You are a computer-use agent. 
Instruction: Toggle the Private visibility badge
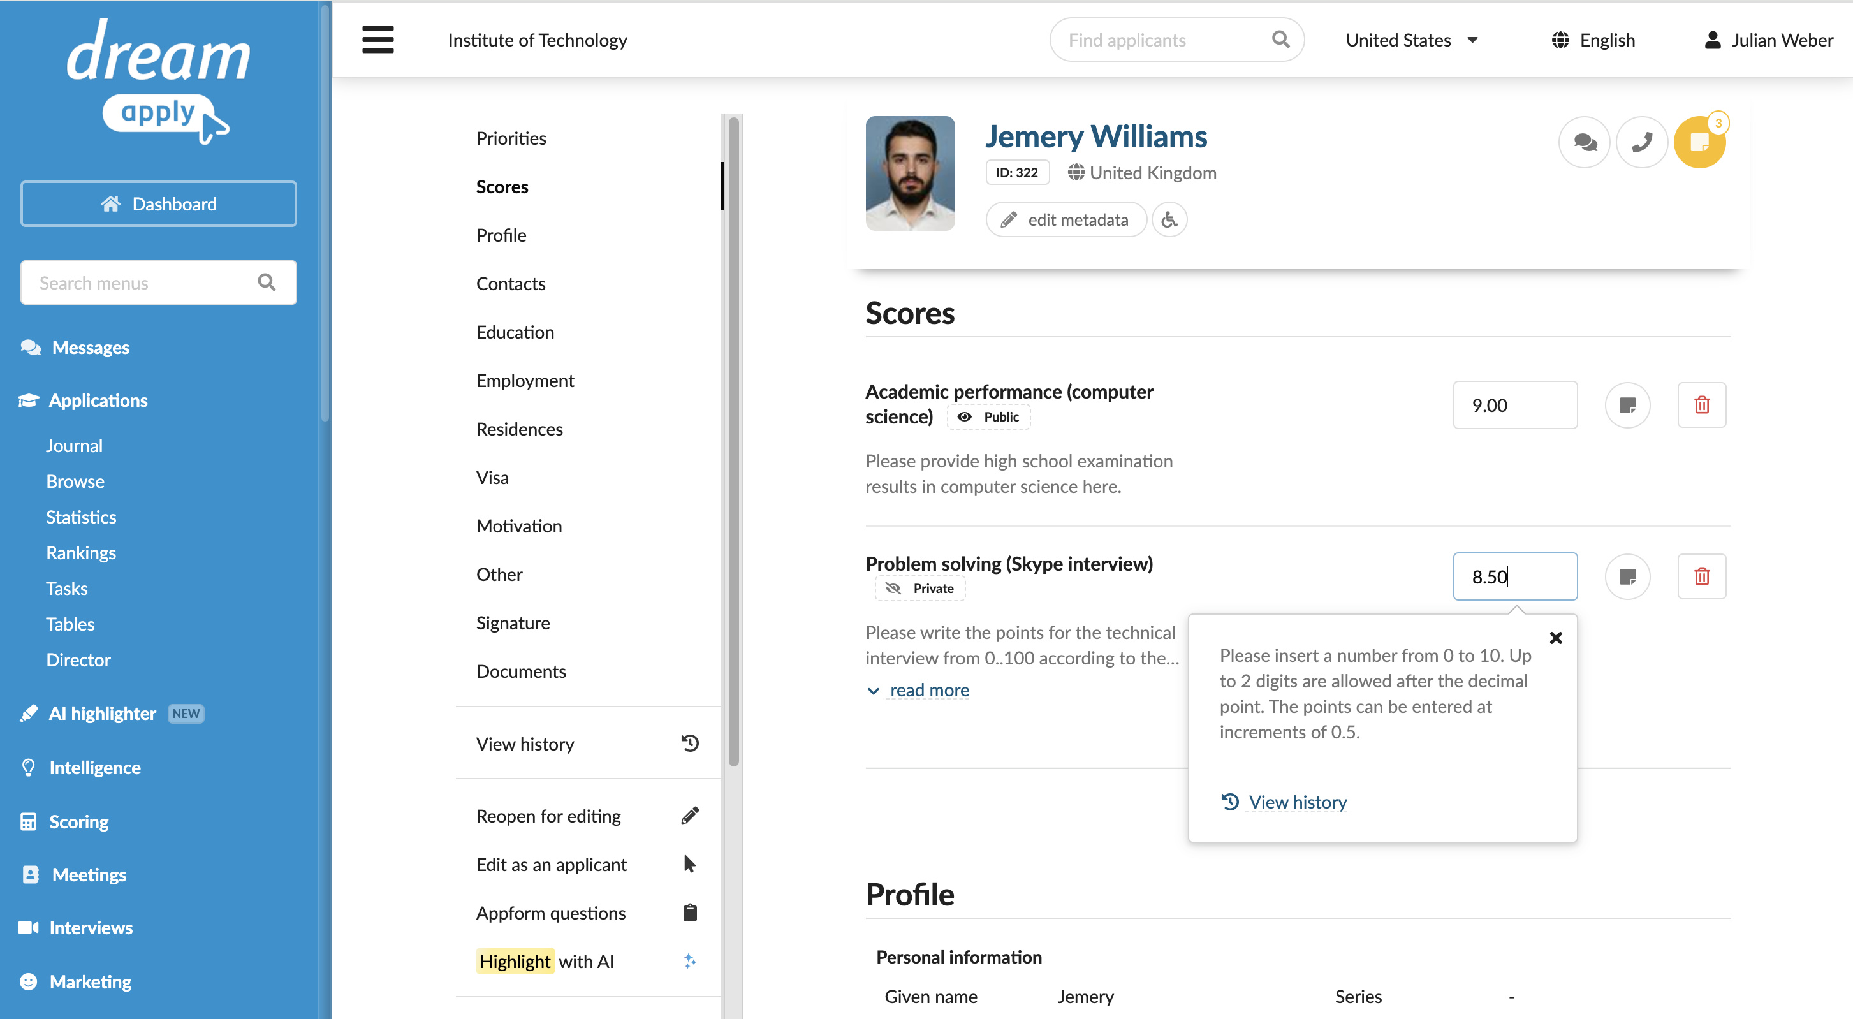[x=920, y=588]
